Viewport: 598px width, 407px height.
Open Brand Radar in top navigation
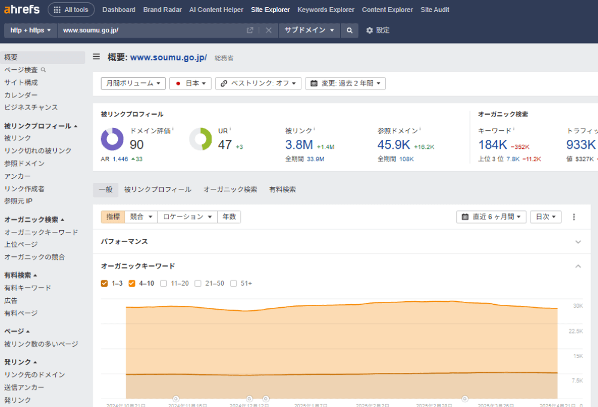coord(163,10)
